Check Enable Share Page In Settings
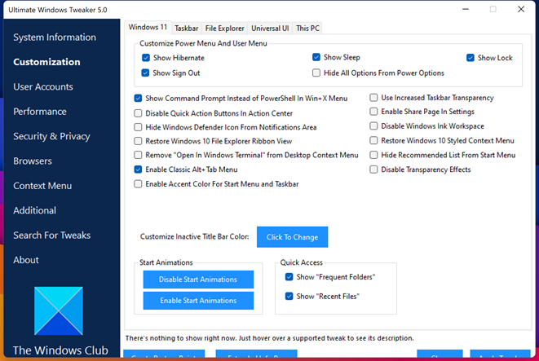Screen dimensions: 539x361 click(373, 112)
